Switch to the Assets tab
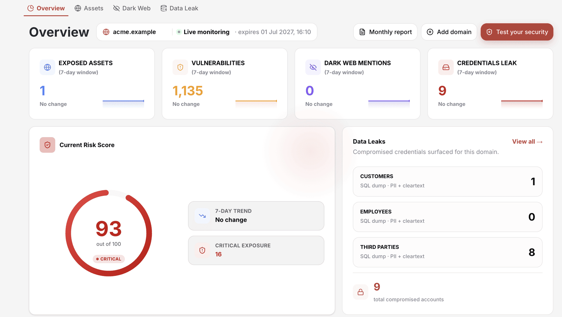This screenshot has height=317, width=562. (x=89, y=8)
